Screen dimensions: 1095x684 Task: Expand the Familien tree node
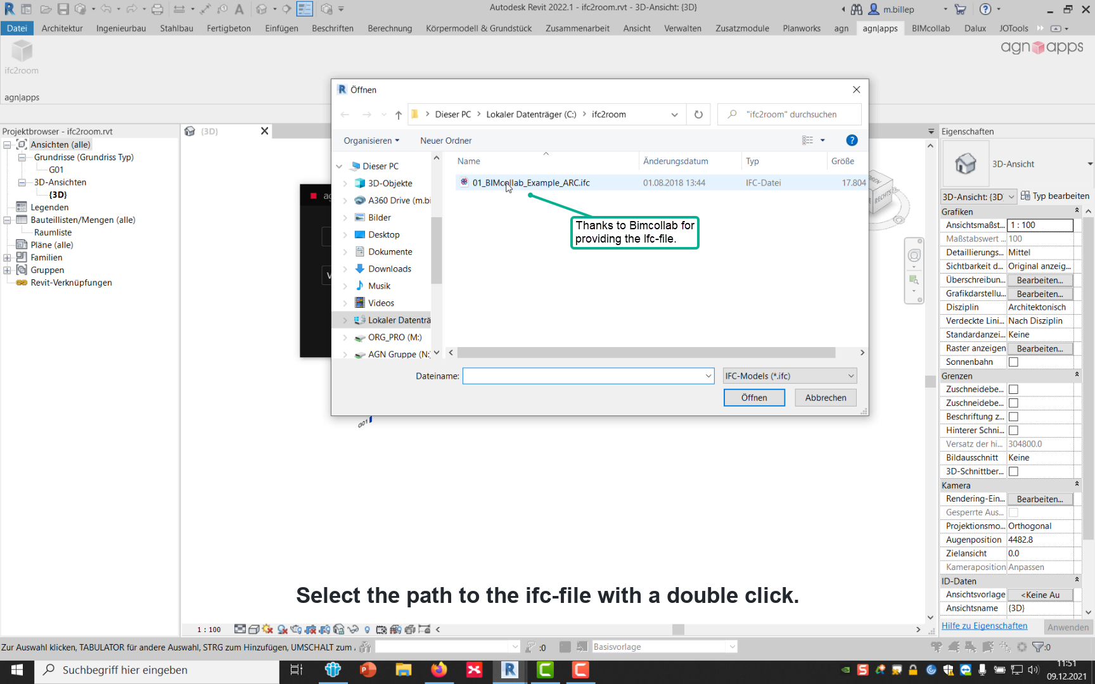(7, 258)
